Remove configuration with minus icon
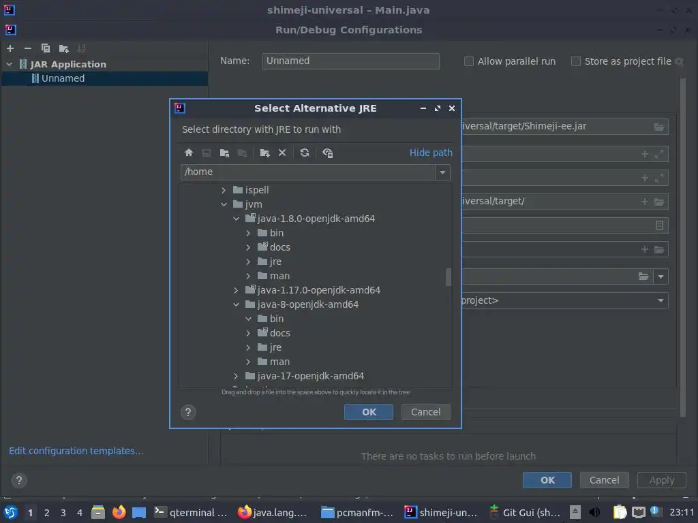Screen dimensions: 698x523 pyautogui.click(x=27, y=48)
